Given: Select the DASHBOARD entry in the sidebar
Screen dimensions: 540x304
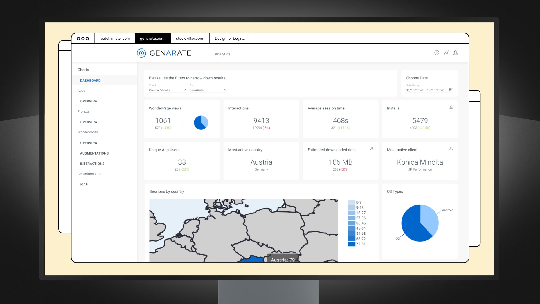Looking at the screenshot, I should pos(90,80).
